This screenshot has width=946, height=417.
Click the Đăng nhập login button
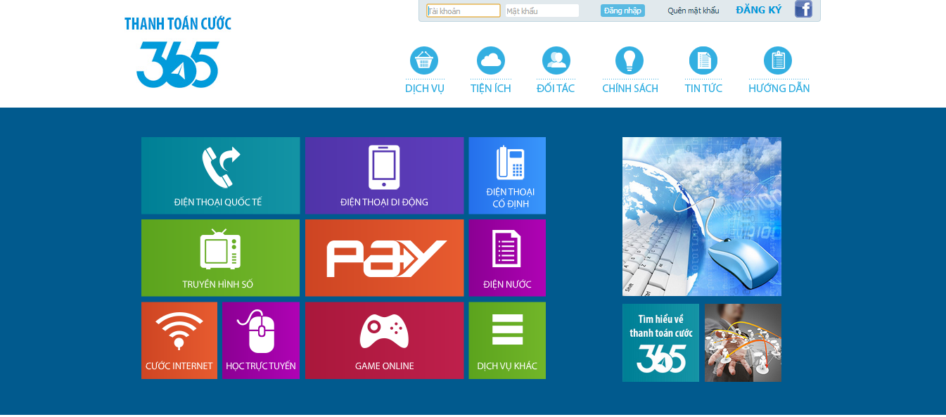pos(622,11)
